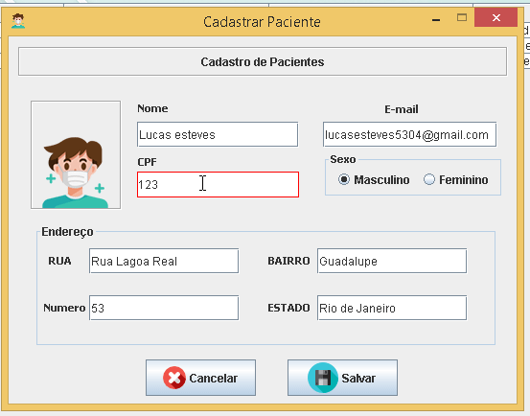Focus the CPF field with 123
This screenshot has height=416, width=530.
point(218,184)
